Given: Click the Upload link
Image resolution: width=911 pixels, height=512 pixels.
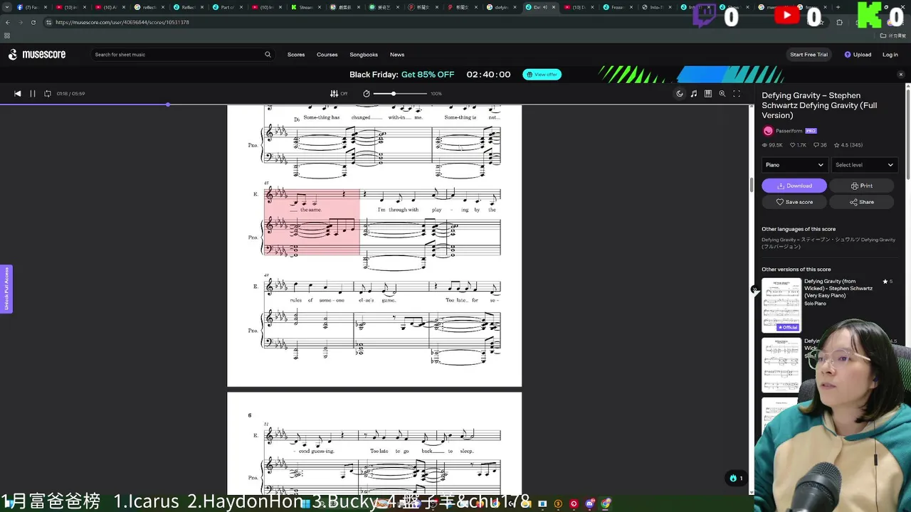Looking at the screenshot, I should pyautogui.click(x=858, y=55).
